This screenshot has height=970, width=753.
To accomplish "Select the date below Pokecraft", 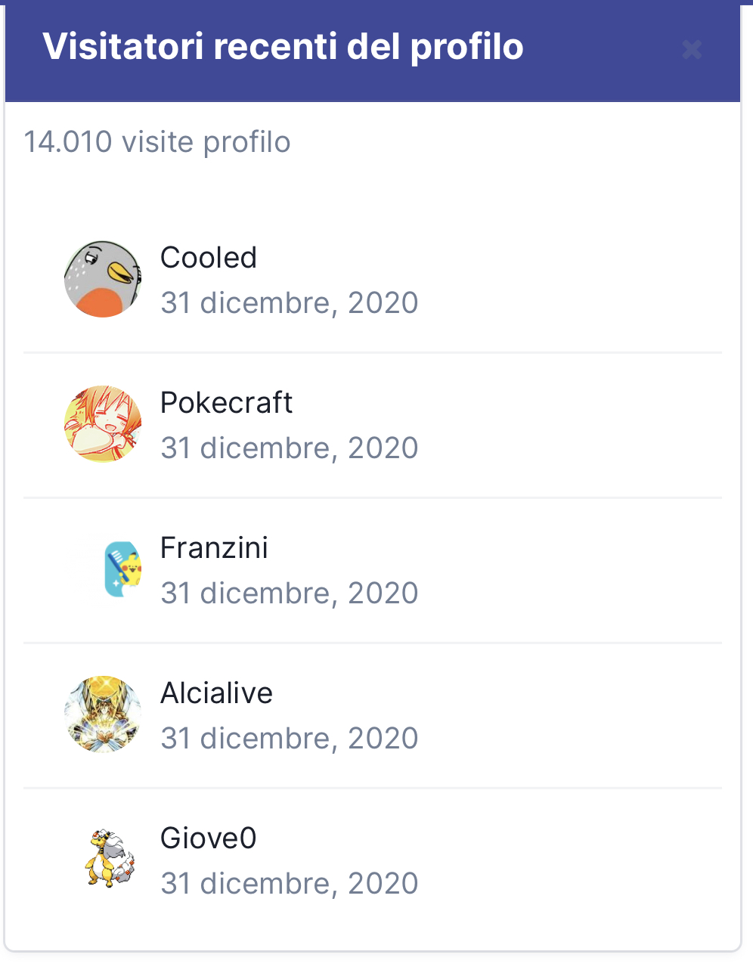I will point(289,448).
